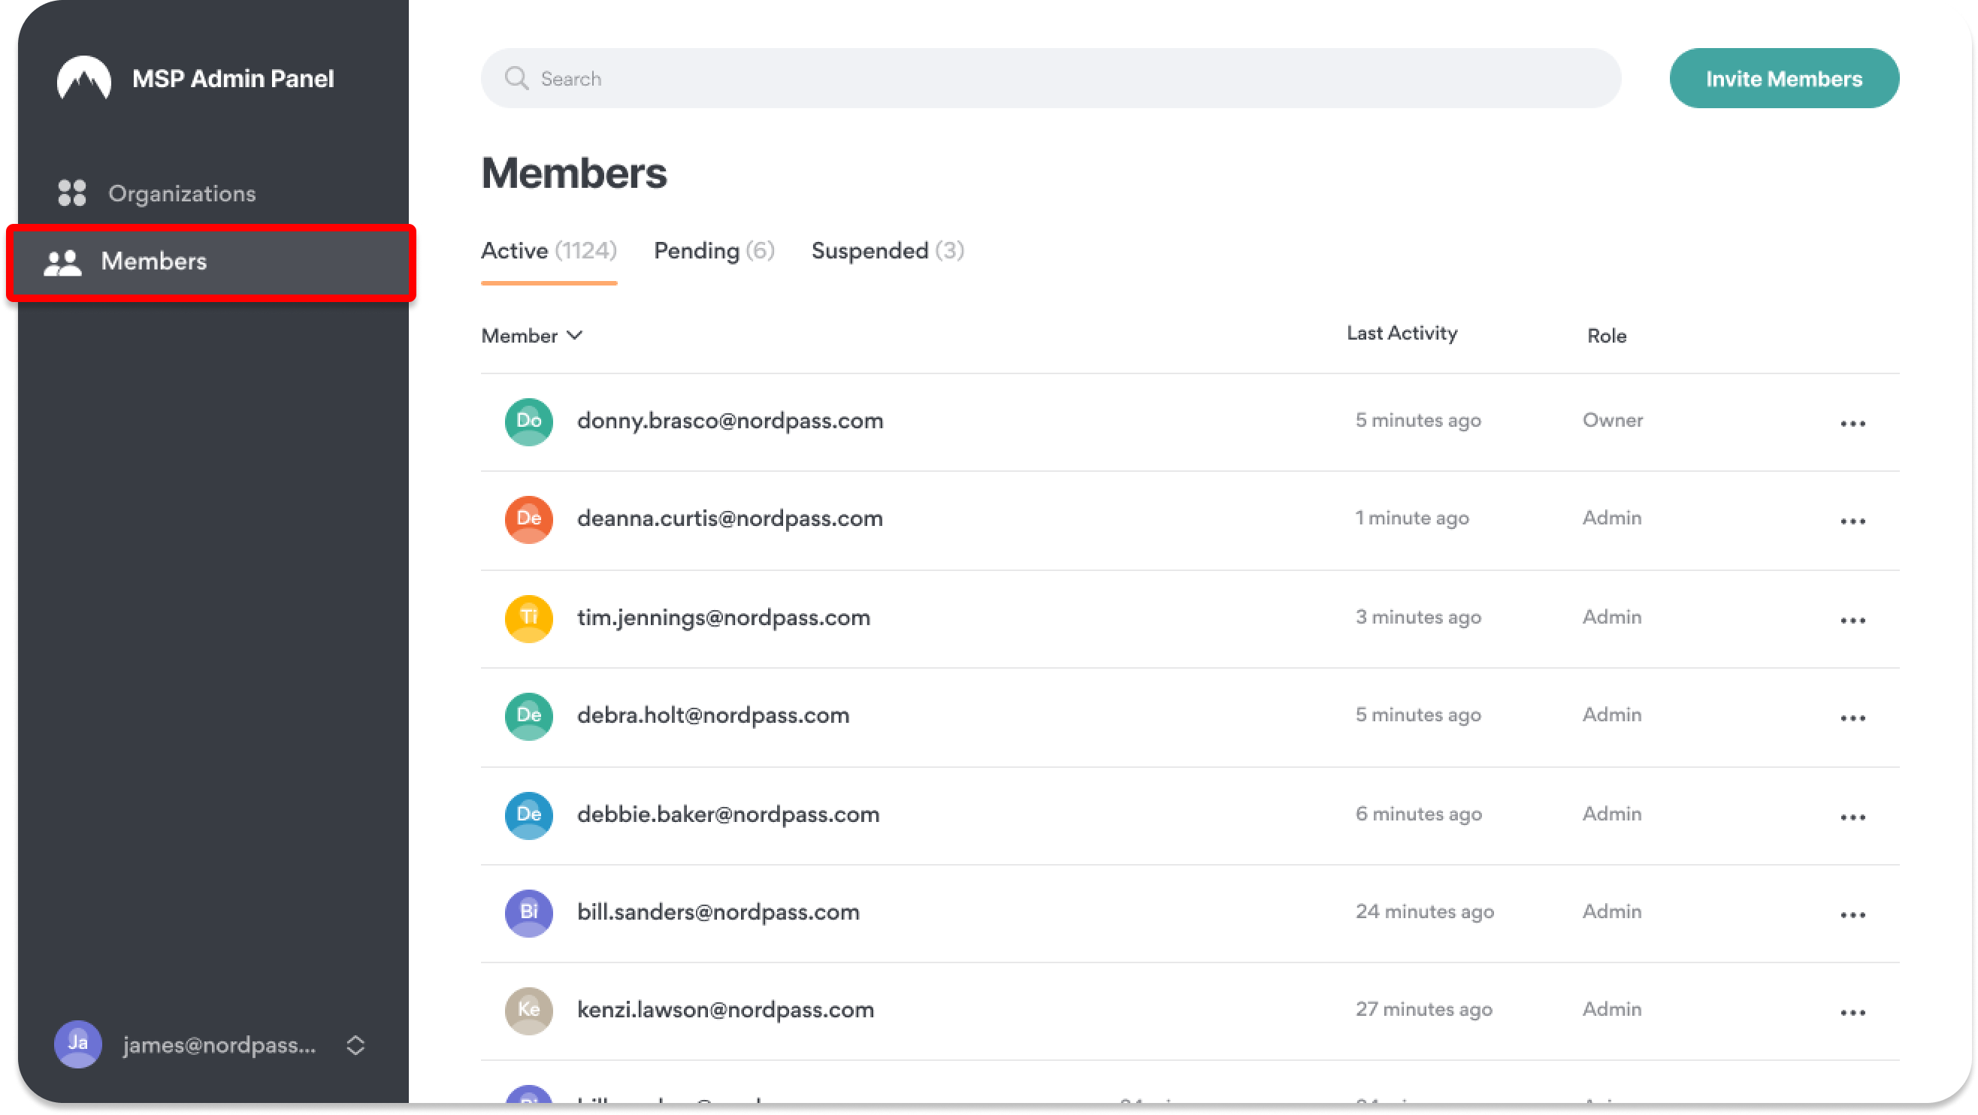
Task: Switch to the Suspended tab
Action: [888, 251]
